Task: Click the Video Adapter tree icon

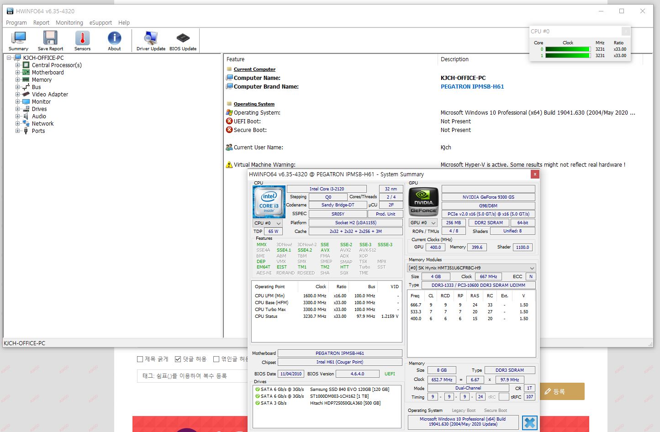Action: tap(26, 94)
